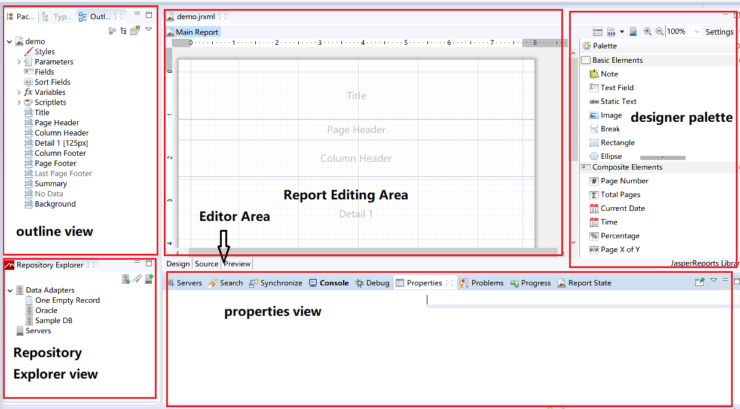Click the tree hierarchy icon in Outline toolbar
The image size is (740, 409).
pos(123,30)
